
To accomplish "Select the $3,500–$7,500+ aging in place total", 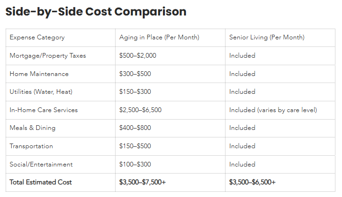I will [142, 182].
